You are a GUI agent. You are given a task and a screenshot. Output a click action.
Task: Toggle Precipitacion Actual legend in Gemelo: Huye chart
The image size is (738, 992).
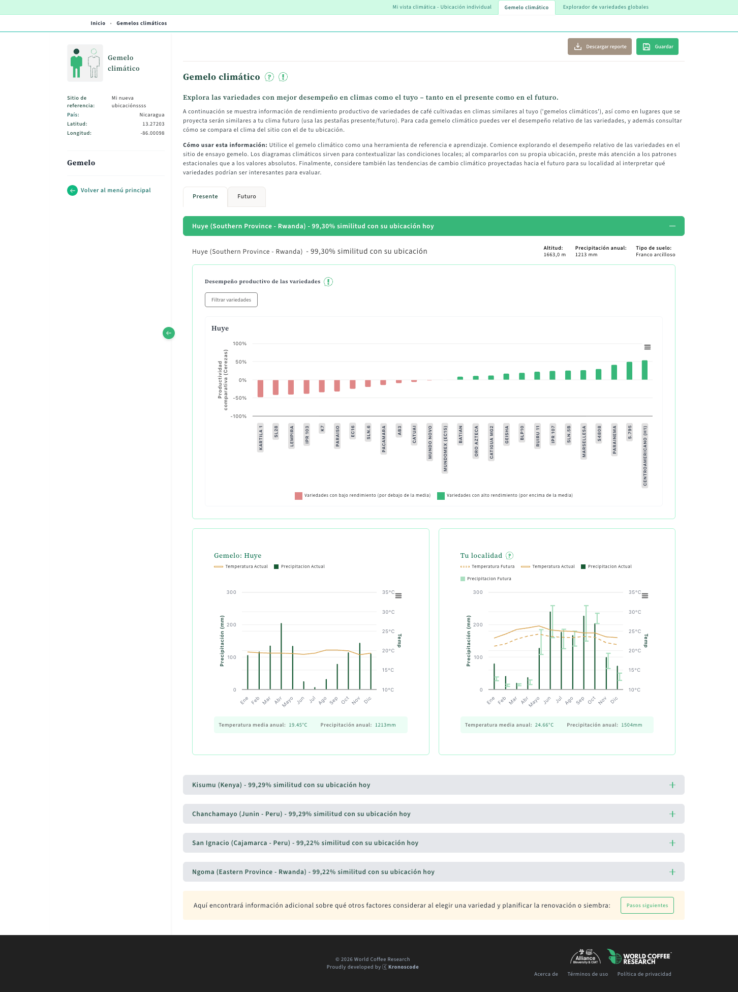tap(299, 566)
